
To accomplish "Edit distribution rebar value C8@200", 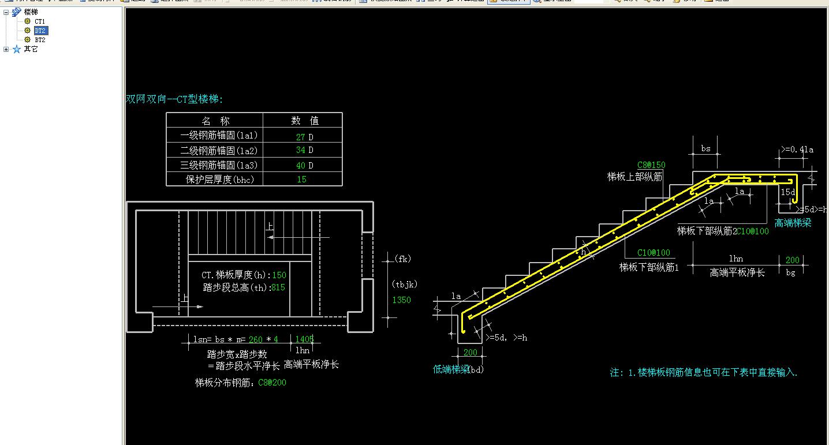I will (272, 383).
